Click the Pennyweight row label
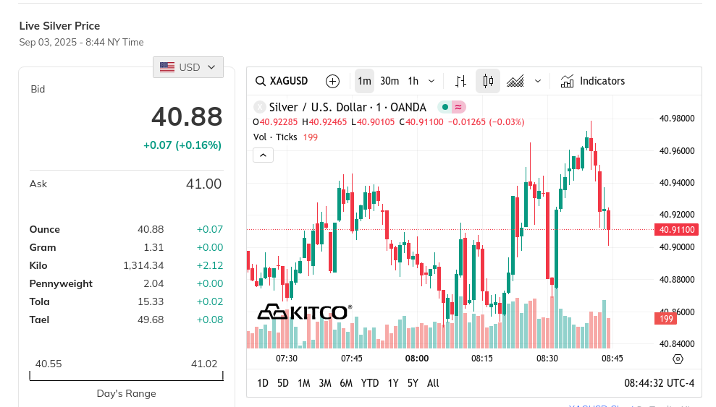This screenshot has width=716, height=407. coord(61,283)
